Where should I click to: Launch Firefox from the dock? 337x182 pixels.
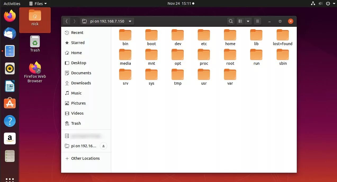(10, 16)
